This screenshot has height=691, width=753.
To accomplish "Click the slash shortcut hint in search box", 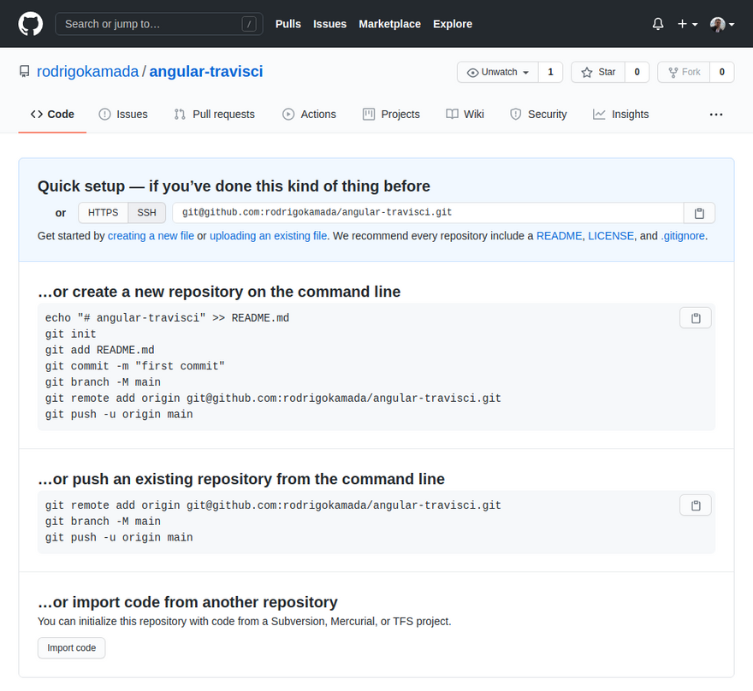I will click(x=249, y=24).
